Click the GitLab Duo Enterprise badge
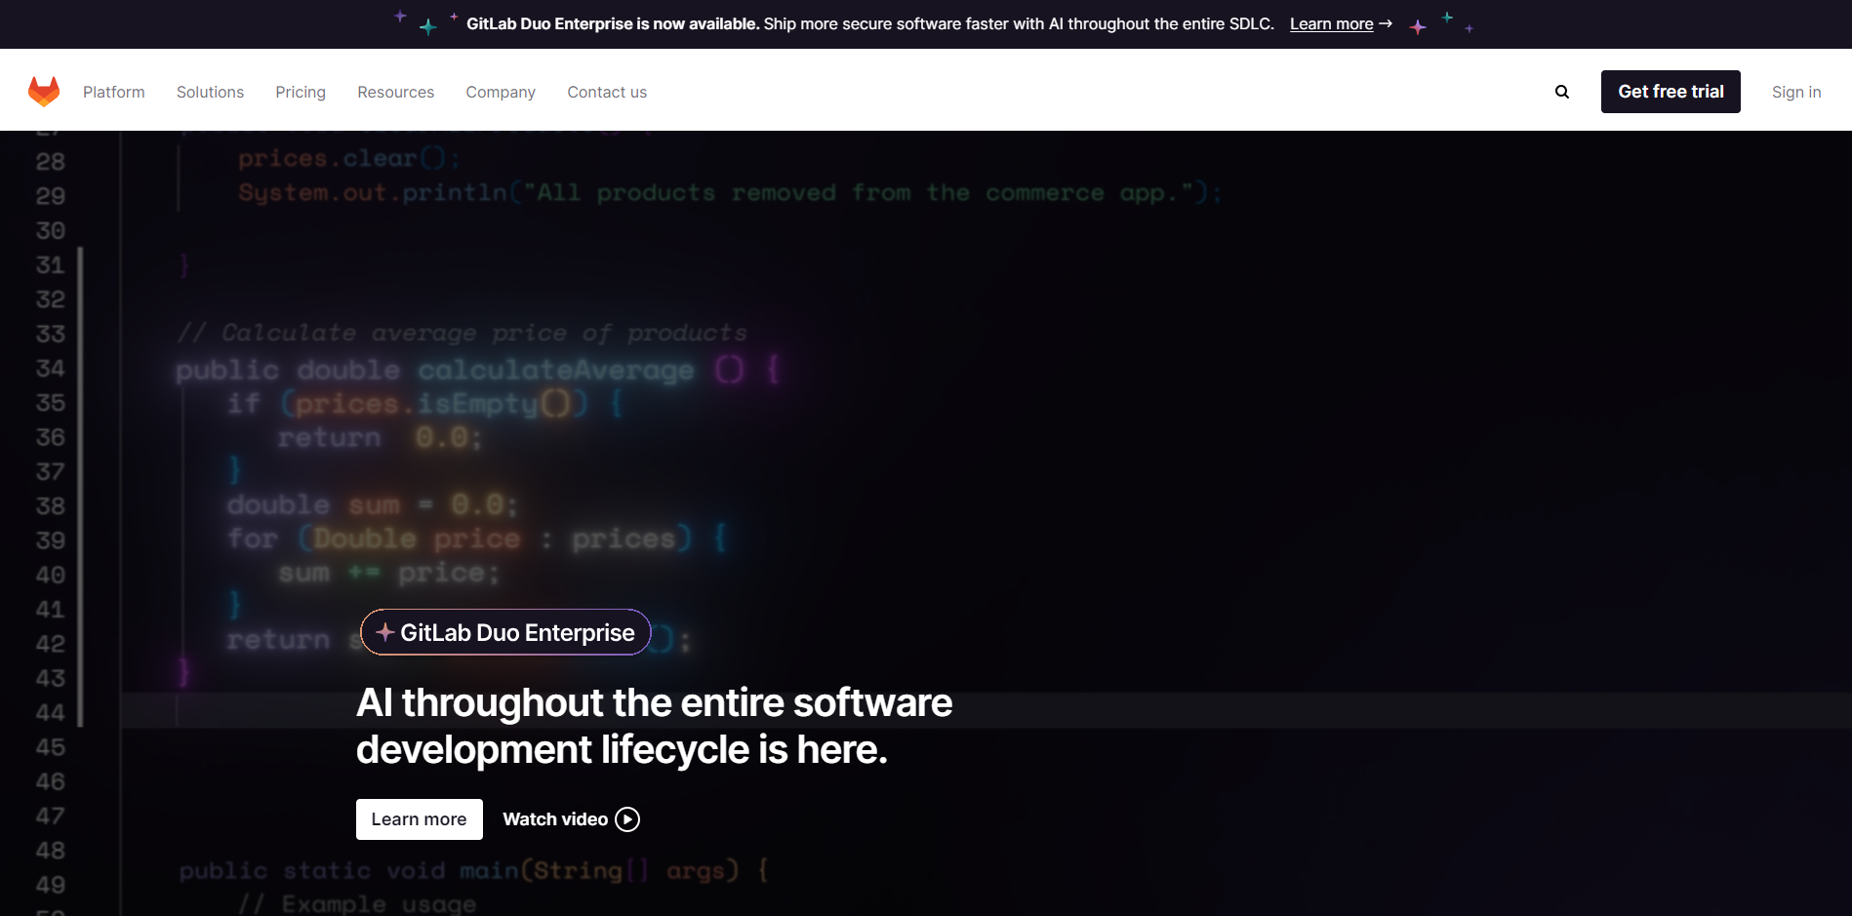This screenshot has height=916, width=1852. click(x=505, y=632)
